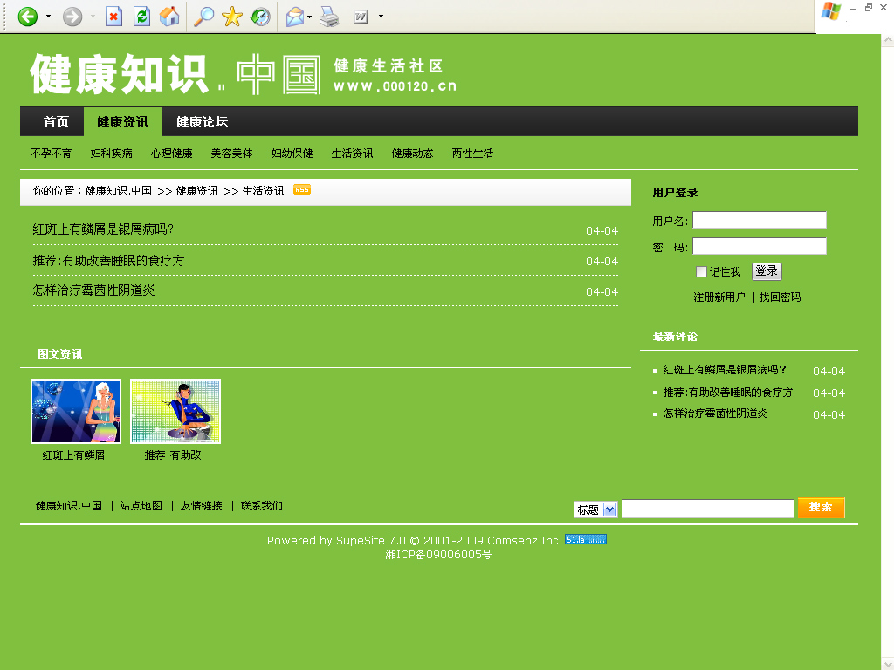Click the disco girl thumbnail image

[76, 412]
